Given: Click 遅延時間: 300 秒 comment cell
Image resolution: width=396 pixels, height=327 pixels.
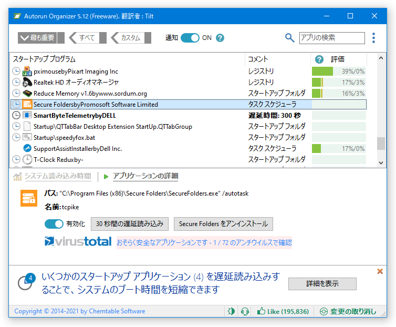Looking at the screenshot, I should (x=275, y=116).
